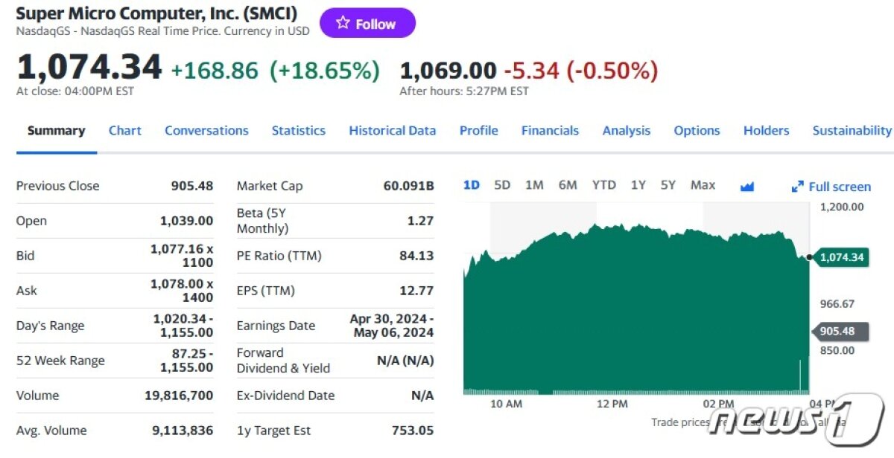894x458 pixels.
Task: Click the star Follow button
Action: (x=367, y=24)
